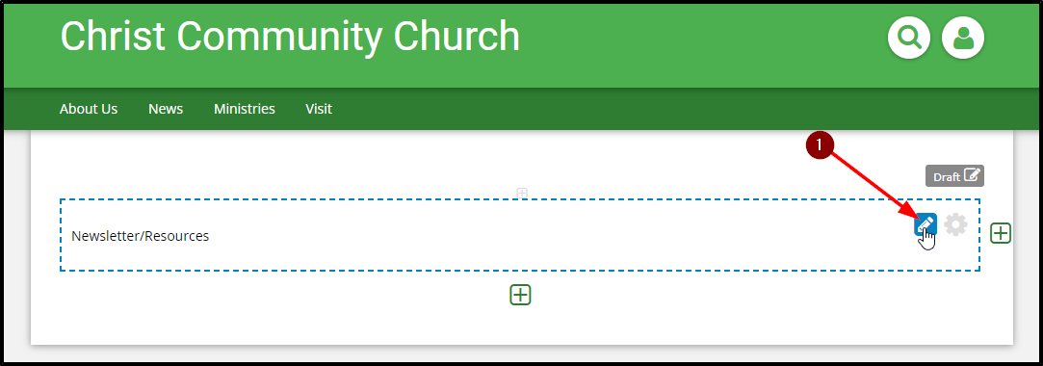Click green plus icon right of block
Viewport: 1043px width, 366px height.
coord(1001,233)
